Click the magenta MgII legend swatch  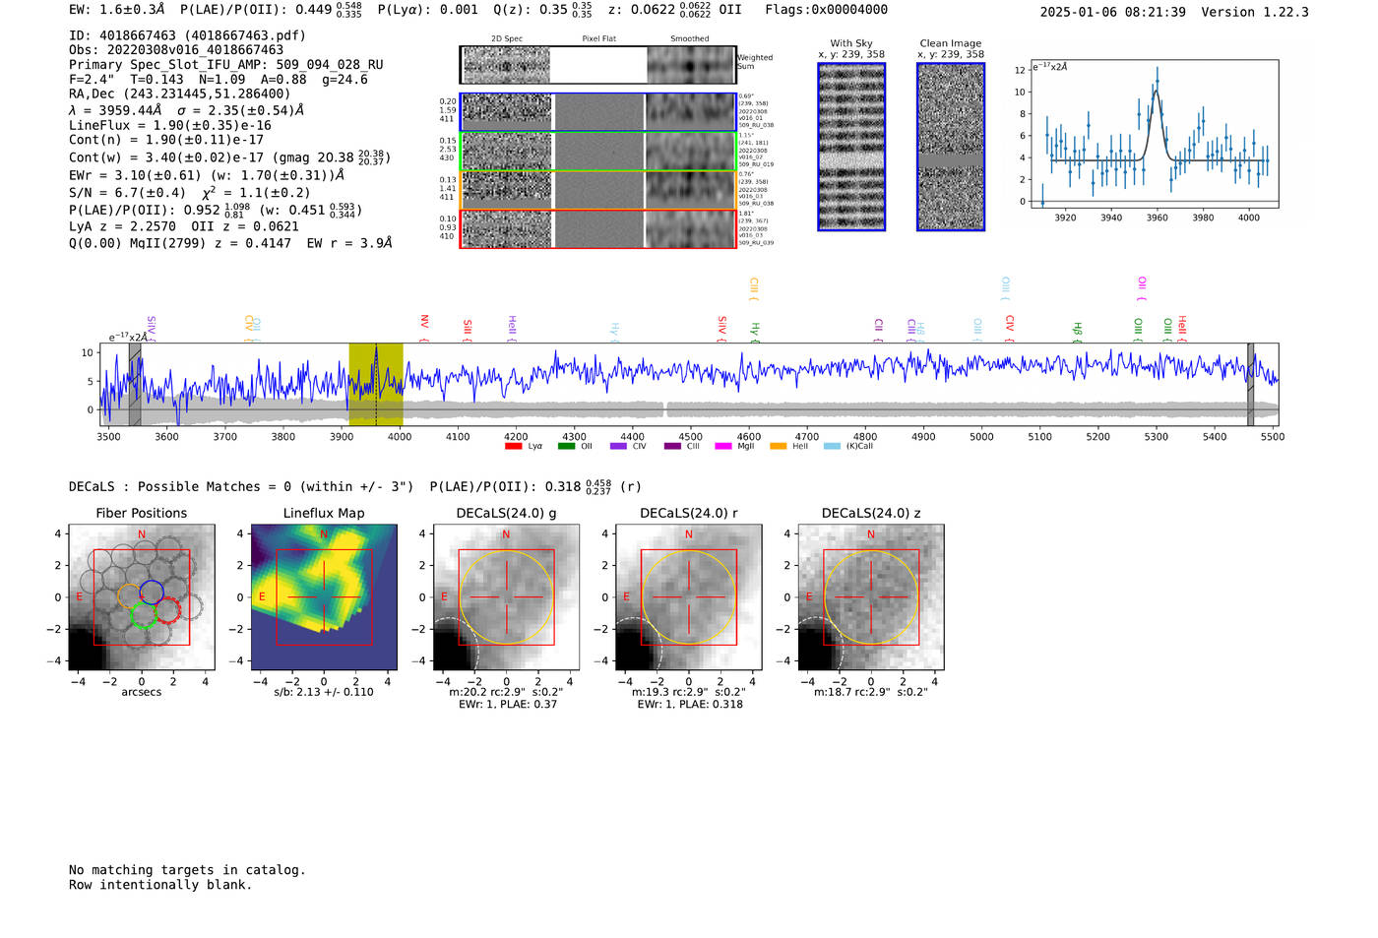click(x=723, y=446)
